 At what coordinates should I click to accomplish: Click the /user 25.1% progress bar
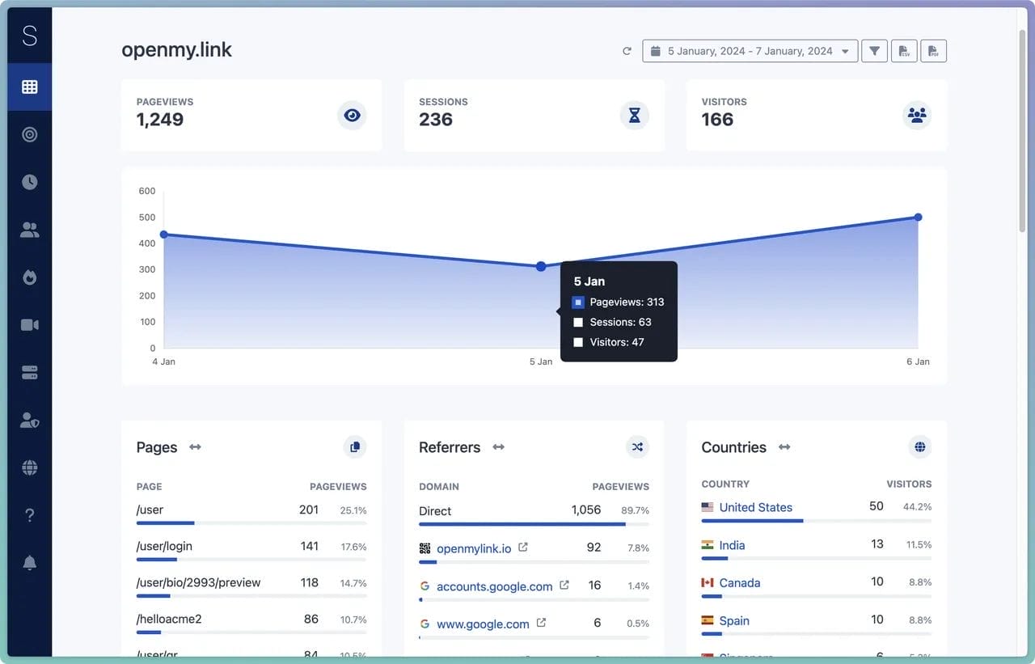tap(251, 523)
